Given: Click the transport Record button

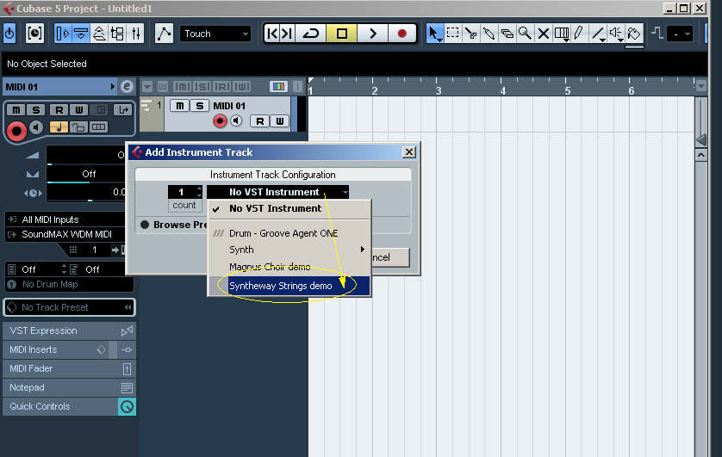Looking at the screenshot, I should (x=402, y=34).
